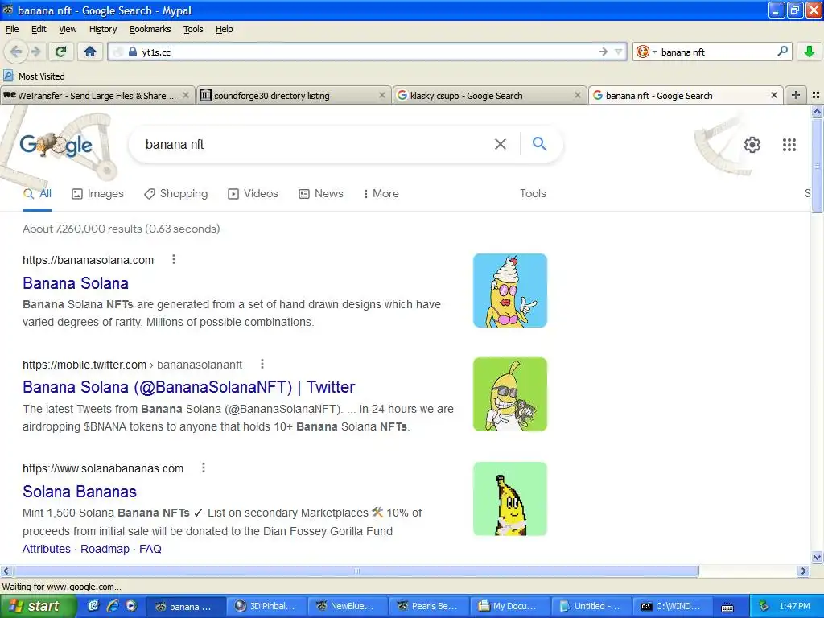Image resolution: width=824 pixels, height=618 pixels.
Task: Open options for bananasolana.com result
Action: [174, 259]
